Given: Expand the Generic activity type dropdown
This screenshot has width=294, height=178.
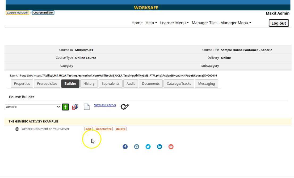Looking at the screenshot, I should click(33, 107).
